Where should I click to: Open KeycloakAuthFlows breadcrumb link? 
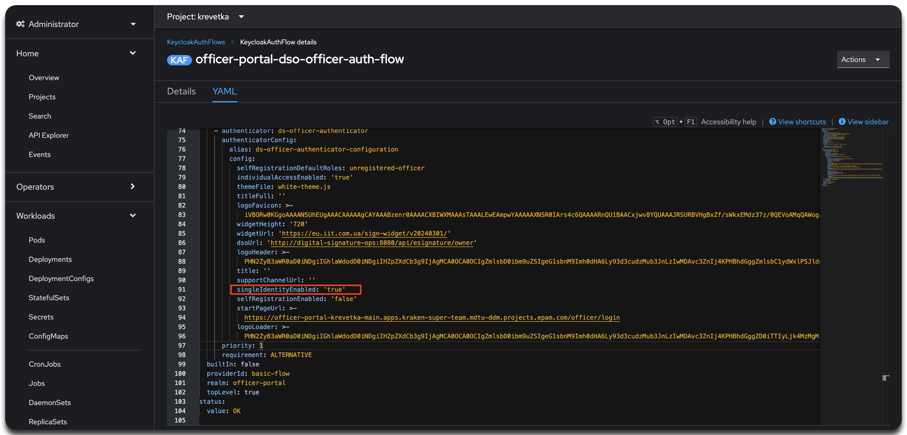tap(196, 42)
